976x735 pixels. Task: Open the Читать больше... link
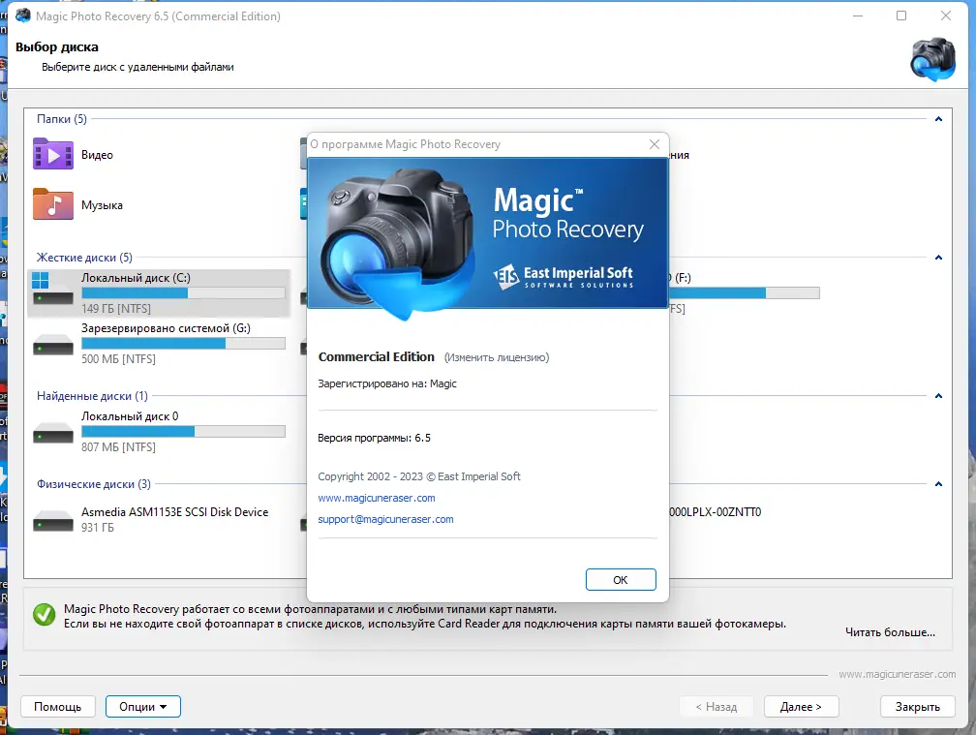pyautogui.click(x=890, y=632)
